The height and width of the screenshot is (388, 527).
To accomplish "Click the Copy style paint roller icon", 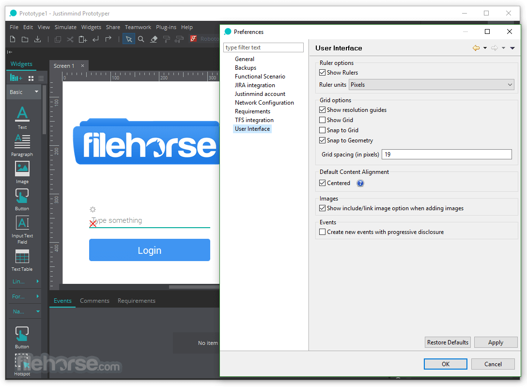I will (x=166, y=39).
